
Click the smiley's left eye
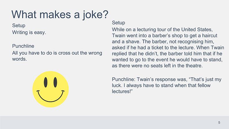coord(46,82)
